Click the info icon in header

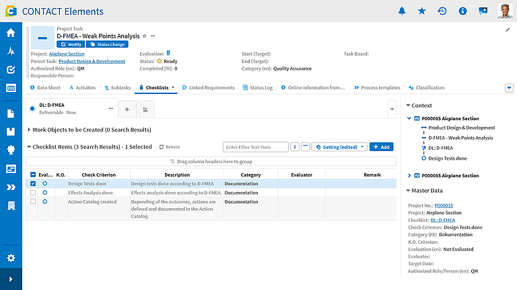coord(462,11)
